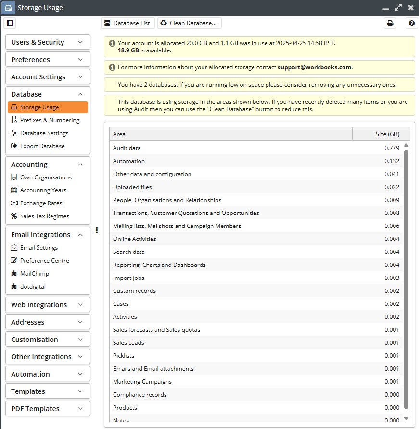419x429 pixels.
Task: Open the help question mark icon
Action: tap(412, 23)
